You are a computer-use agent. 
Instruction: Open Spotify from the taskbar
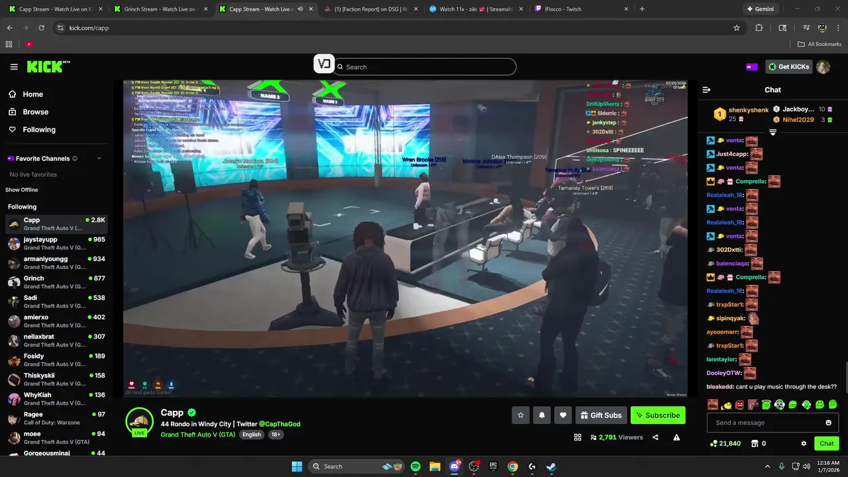415,466
